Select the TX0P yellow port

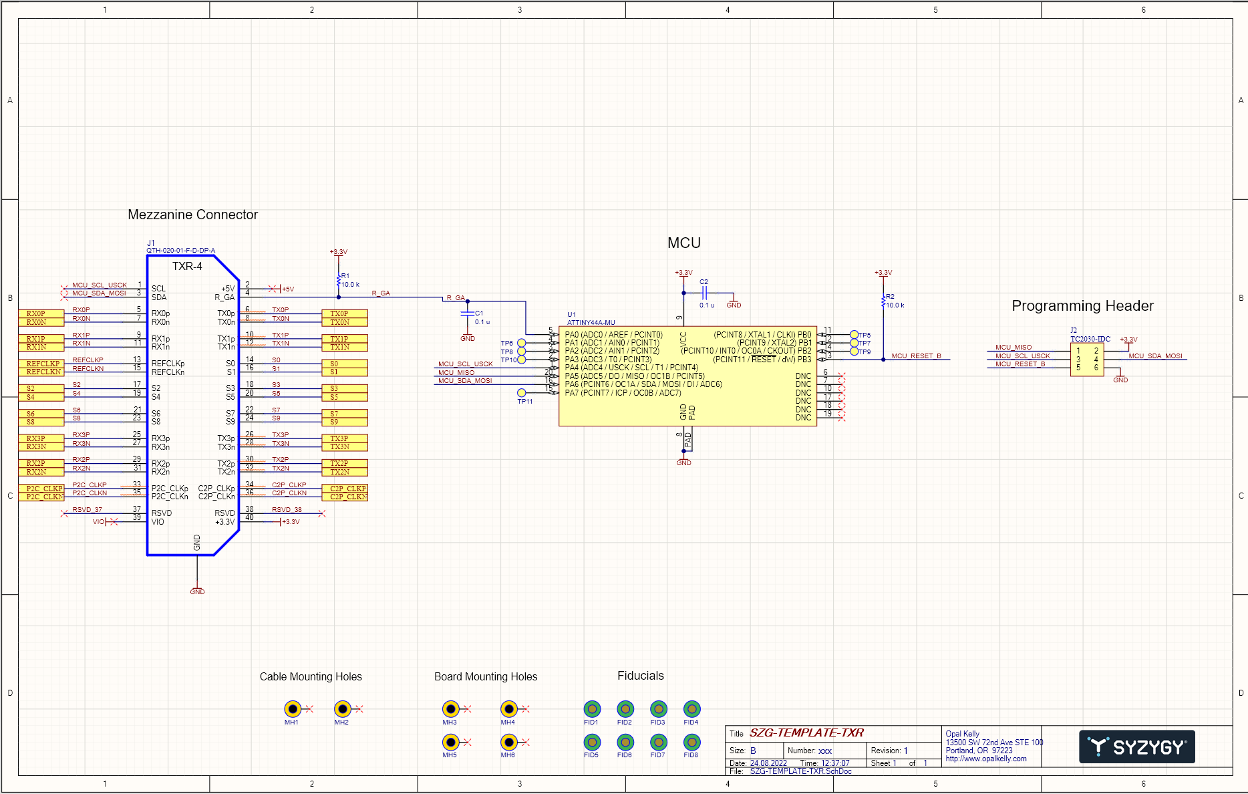point(345,313)
